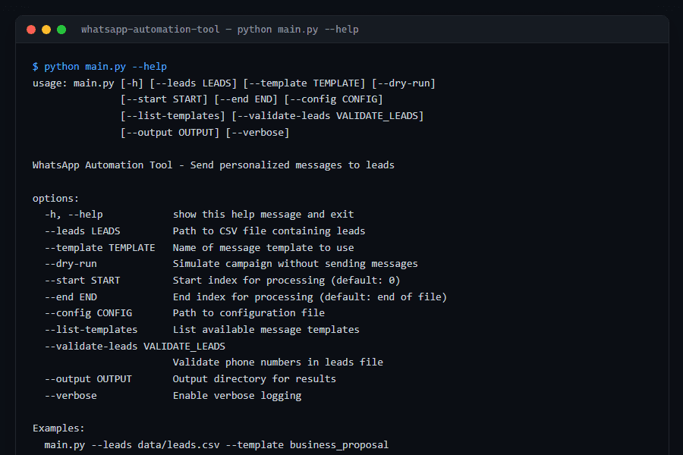Click the 'usage: main.py [-h]' line
This screenshot has width=683, height=455.
tap(234, 83)
